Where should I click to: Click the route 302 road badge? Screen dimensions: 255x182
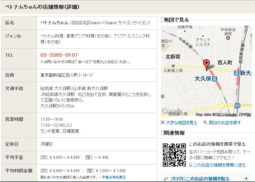[238, 105]
